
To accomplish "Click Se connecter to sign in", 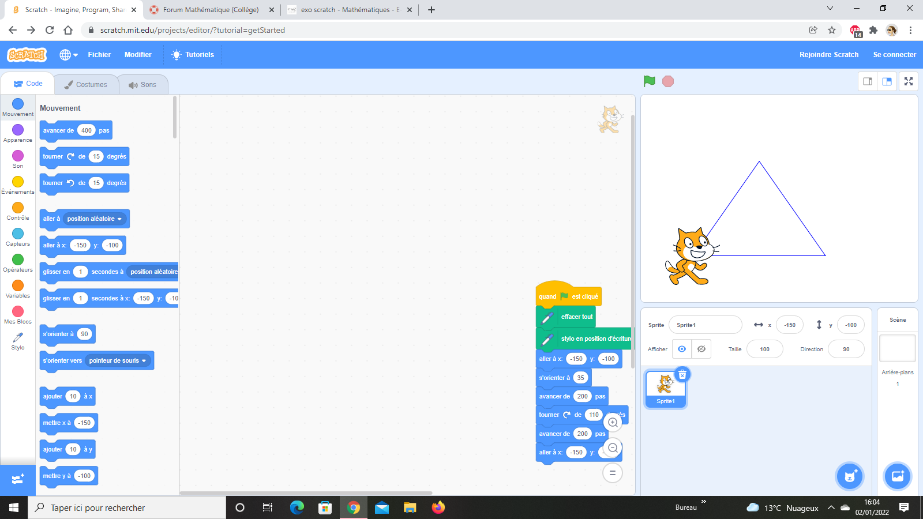I will pyautogui.click(x=894, y=55).
